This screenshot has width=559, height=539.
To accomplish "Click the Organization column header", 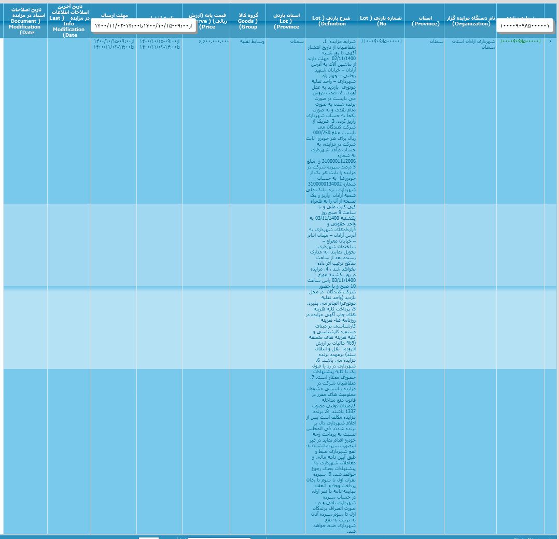I will (x=470, y=21).
